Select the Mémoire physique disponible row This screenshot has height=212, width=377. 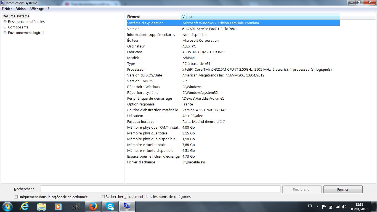pyautogui.click(x=233, y=139)
